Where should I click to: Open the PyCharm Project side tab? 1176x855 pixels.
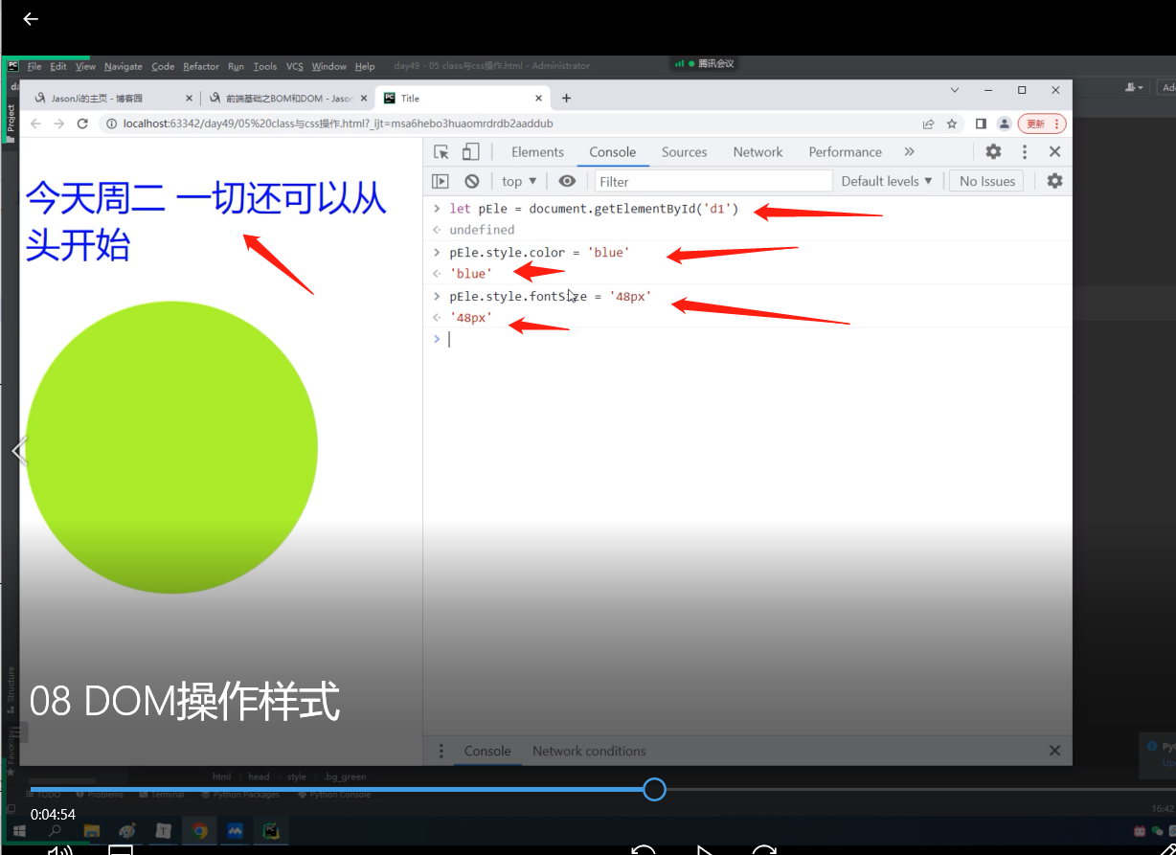coord(11,123)
